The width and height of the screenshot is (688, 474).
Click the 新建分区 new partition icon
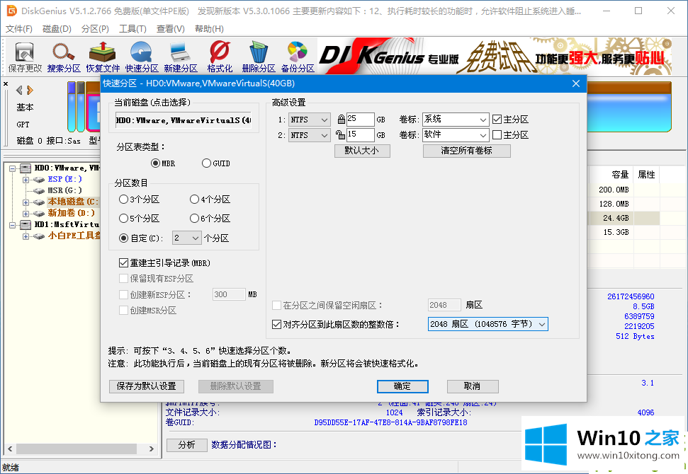click(x=181, y=57)
